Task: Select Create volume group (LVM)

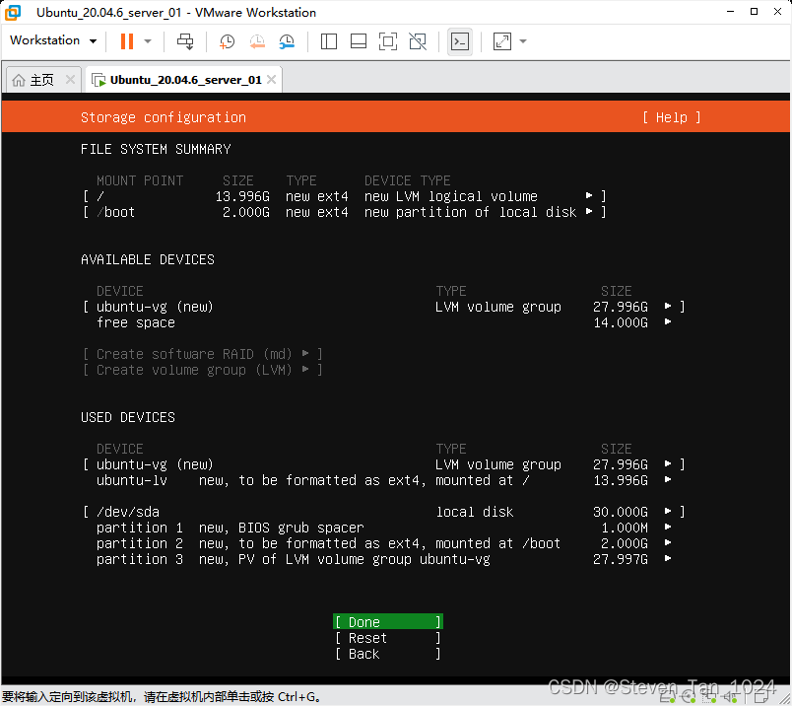Action: pos(203,370)
